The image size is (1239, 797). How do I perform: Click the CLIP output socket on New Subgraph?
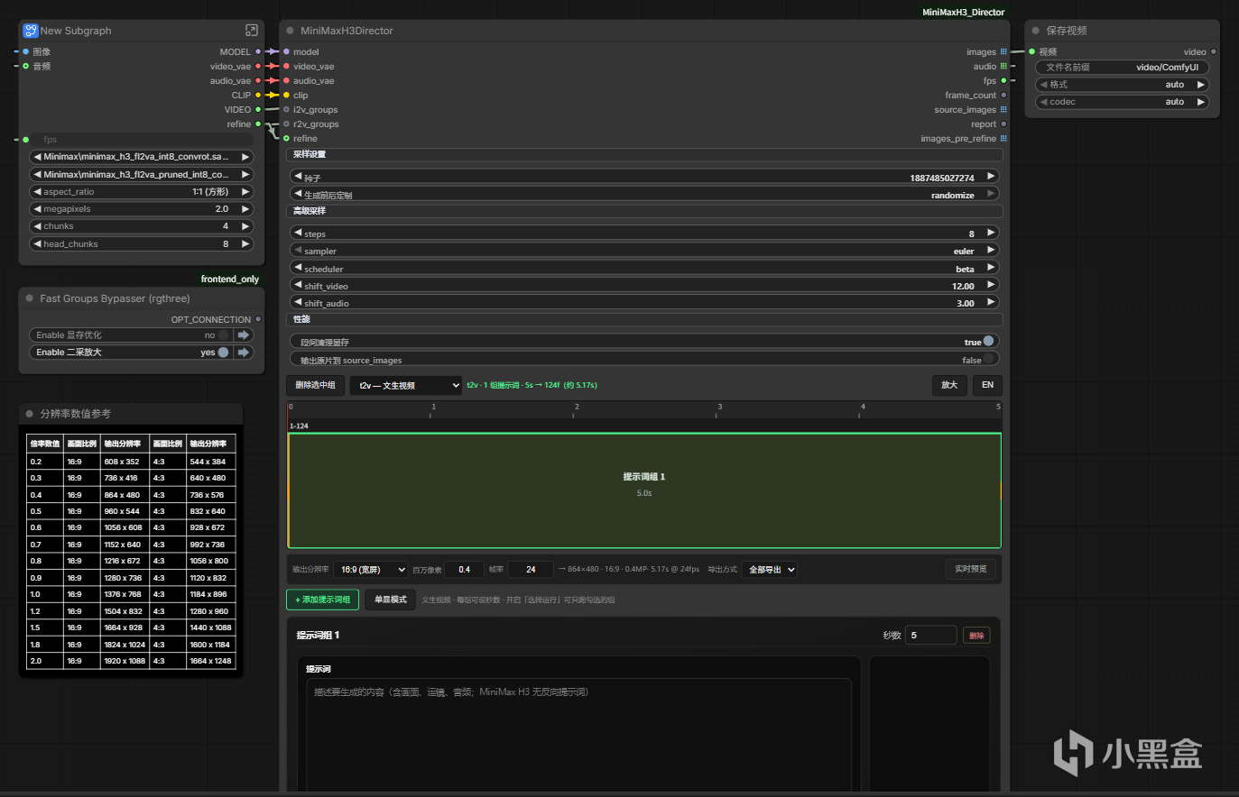pyautogui.click(x=258, y=95)
